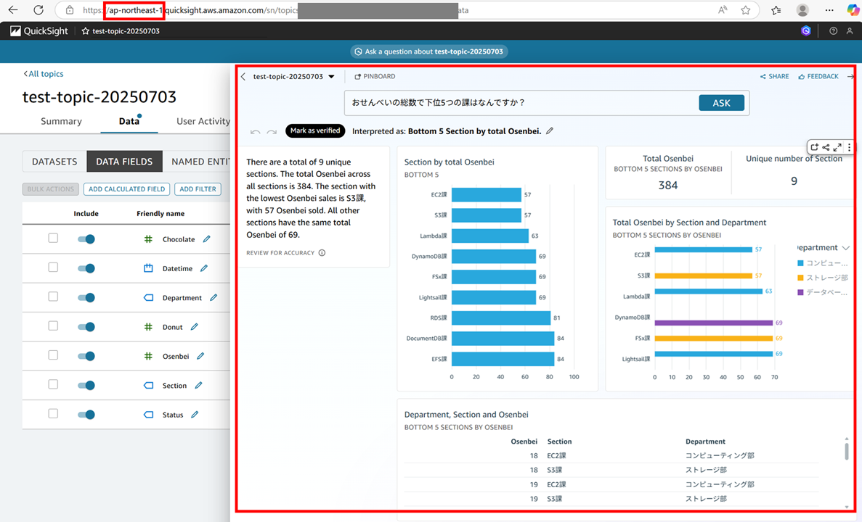Click the blue legend swatch for コンピュー...
This screenshot has height=522, width=862.
click(800, 263)
